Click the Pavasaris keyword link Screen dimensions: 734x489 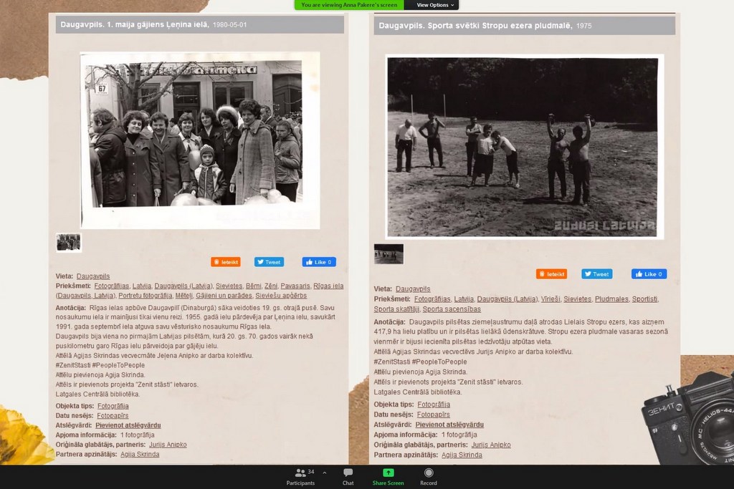295,286
